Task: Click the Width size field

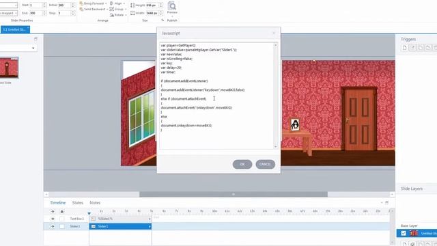Action: pos(152,13)
